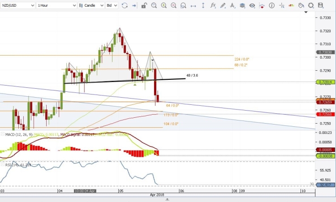Click the red 0.72568 price tag
The width and height of the screenshot is (336, 202).
coord(325,114)
